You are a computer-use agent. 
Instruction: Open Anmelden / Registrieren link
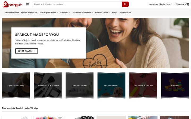tap(160, 4)
